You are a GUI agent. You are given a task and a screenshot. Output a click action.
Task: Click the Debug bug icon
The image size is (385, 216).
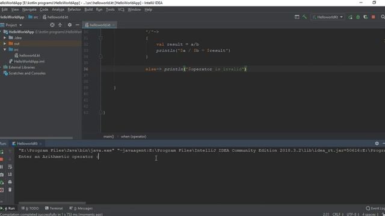[358, 17]
